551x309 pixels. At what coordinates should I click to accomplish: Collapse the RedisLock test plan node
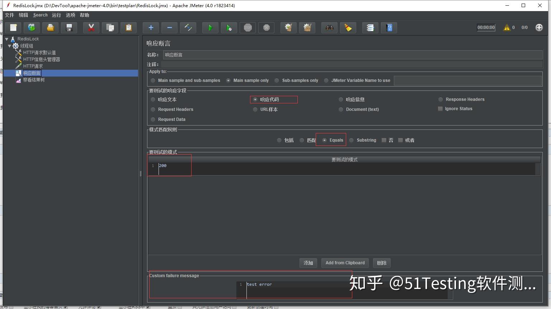7,39
